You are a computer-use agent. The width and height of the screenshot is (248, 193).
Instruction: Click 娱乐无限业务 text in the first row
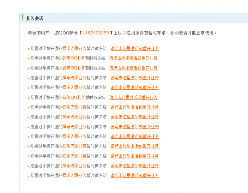[74, 48]
